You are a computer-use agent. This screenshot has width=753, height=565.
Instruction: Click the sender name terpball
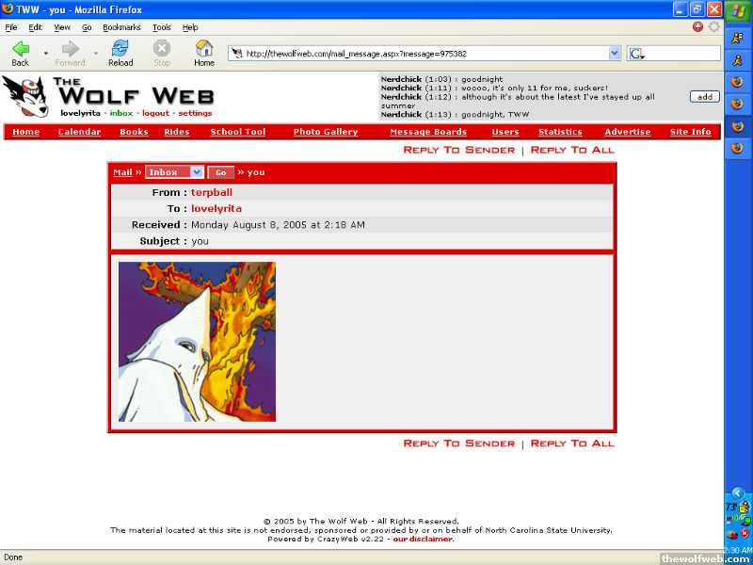click(212, 192)
